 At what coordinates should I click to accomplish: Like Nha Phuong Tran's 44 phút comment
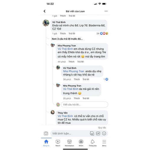pyautogui.click(x=71, y=62)
